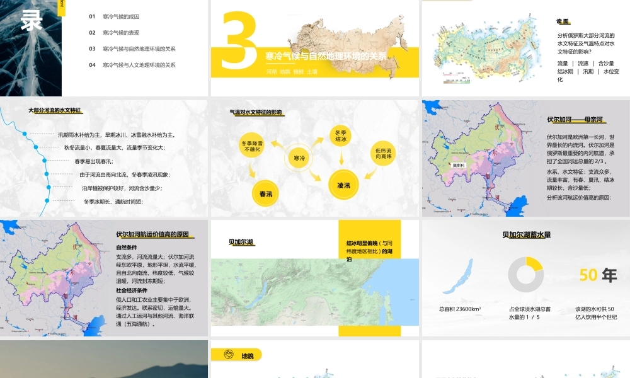Click the 伏尔加河航运价值高的原因 heading

point(152,234)
